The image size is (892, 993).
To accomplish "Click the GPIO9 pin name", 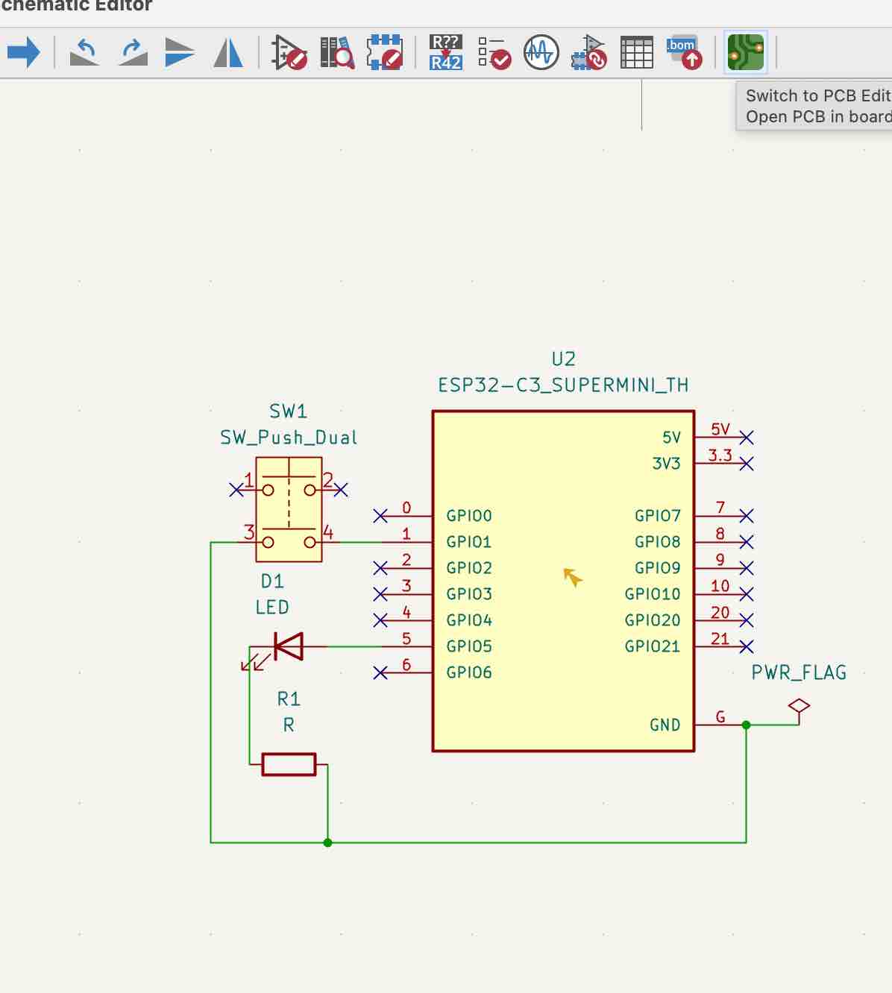I will click(658, 568).
